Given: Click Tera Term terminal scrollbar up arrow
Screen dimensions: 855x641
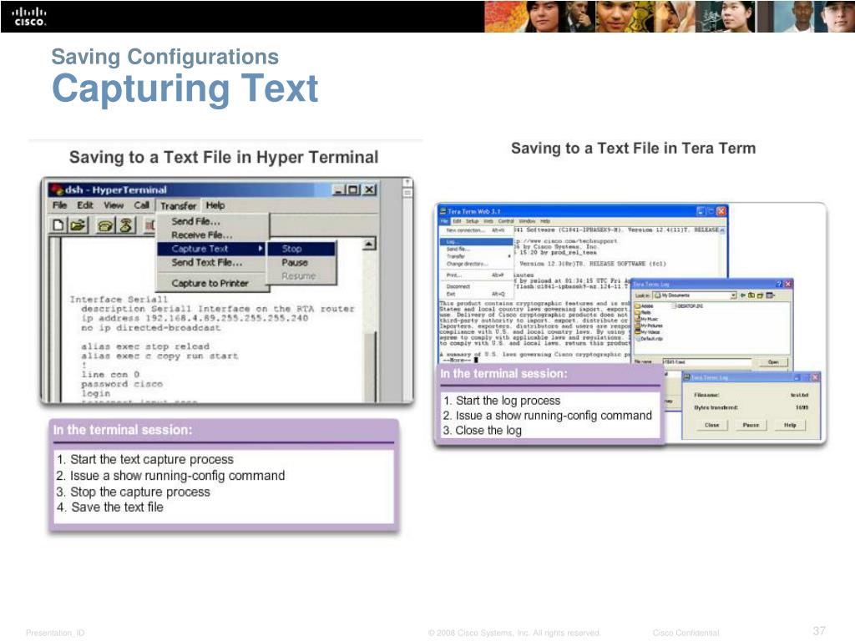Looking at the screenshot, I should 722,230.
